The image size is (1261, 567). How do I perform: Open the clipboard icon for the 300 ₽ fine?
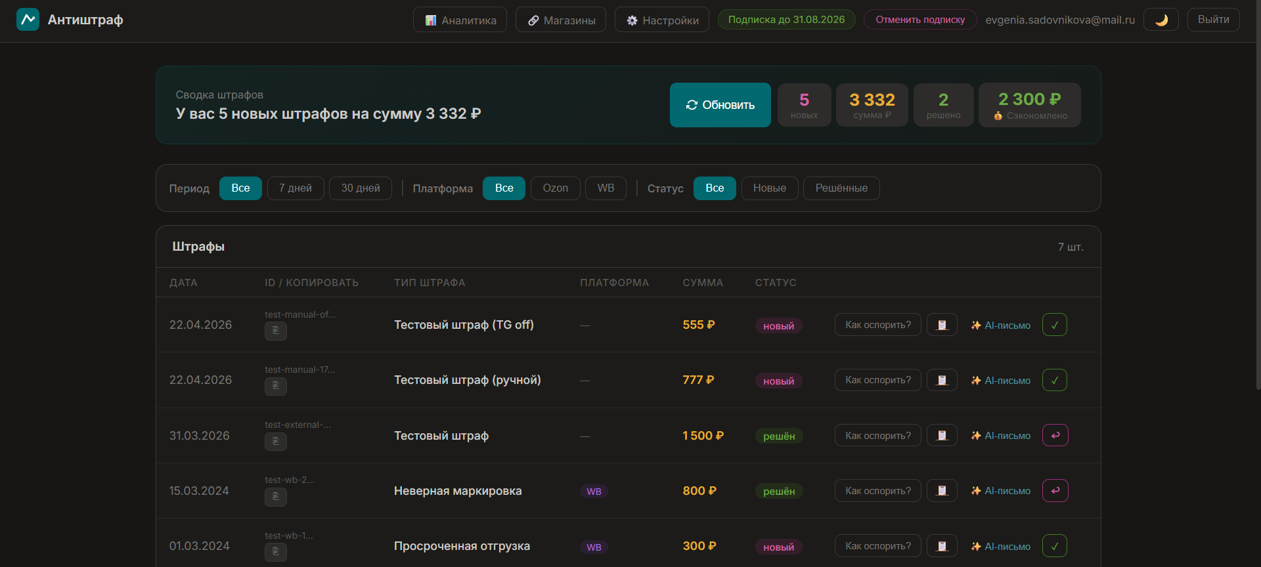click(942, 546)
